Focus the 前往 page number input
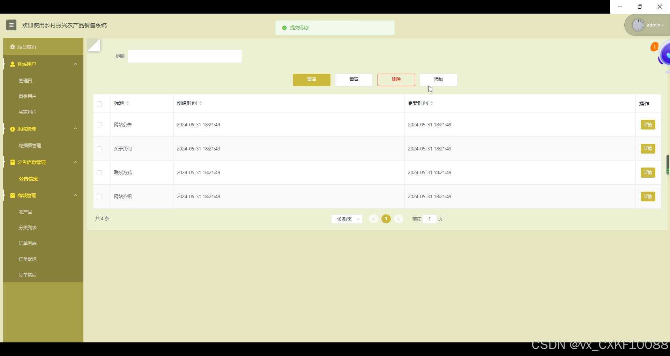Image resolution: width=670 pixels, height=356 pixels. tap(430, 219)
